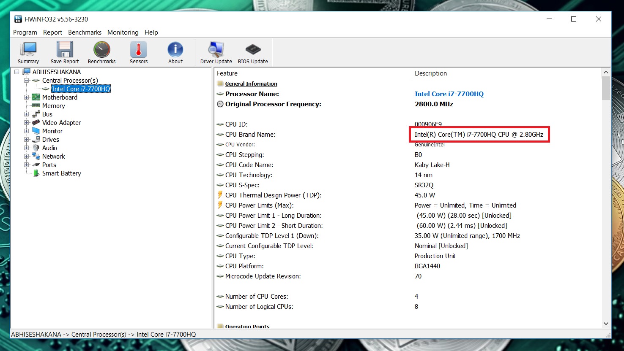Open the Sensors thermometer icon
624x351 pixels.
(139, 49)
